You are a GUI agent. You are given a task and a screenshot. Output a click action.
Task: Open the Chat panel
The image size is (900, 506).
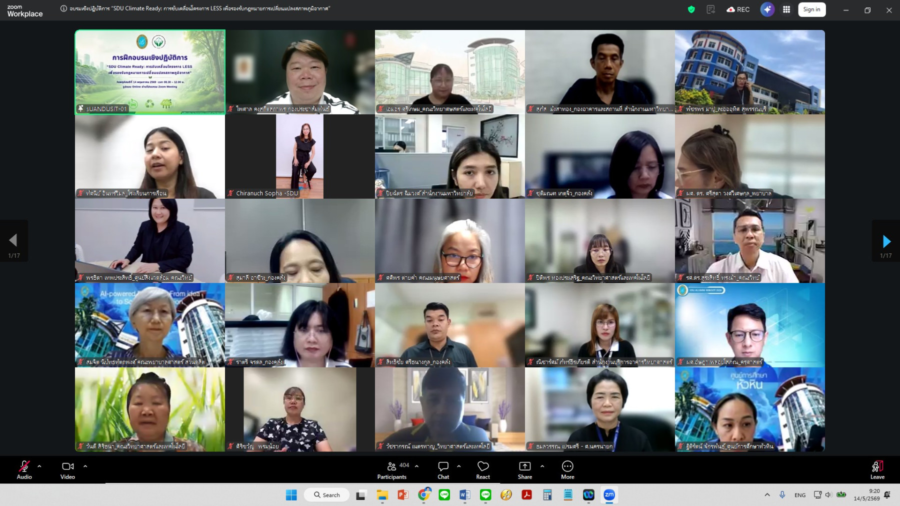[443, 470]
